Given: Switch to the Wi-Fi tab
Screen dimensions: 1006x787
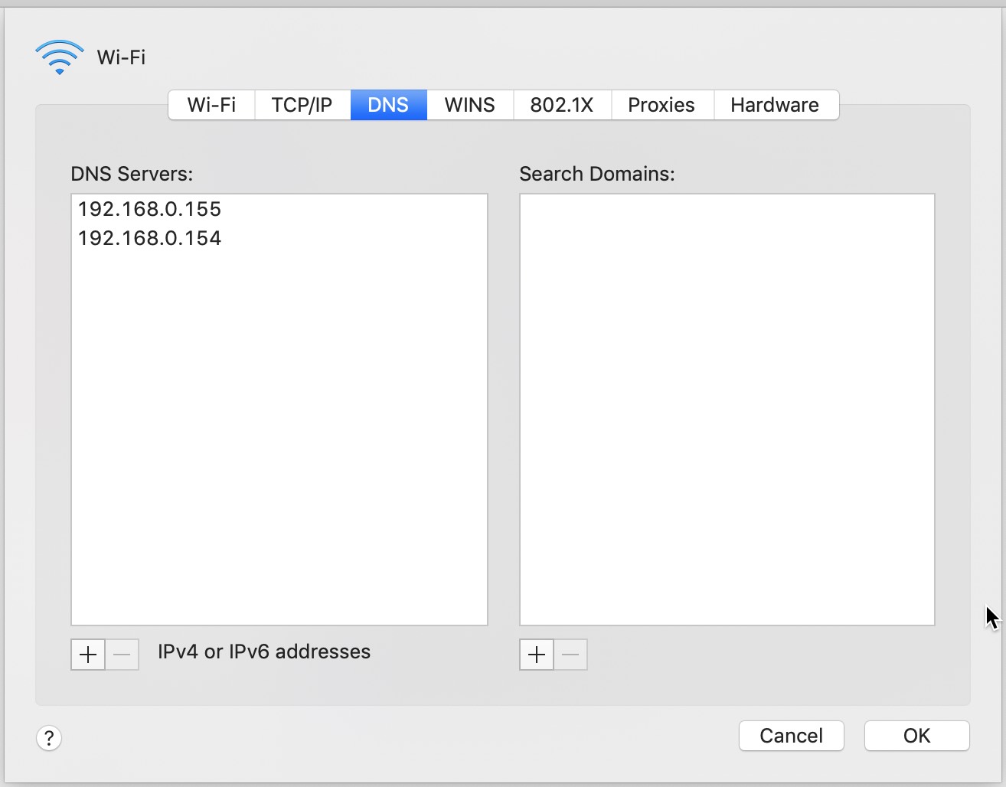Looking at the screenshot, I should (211, 105).
